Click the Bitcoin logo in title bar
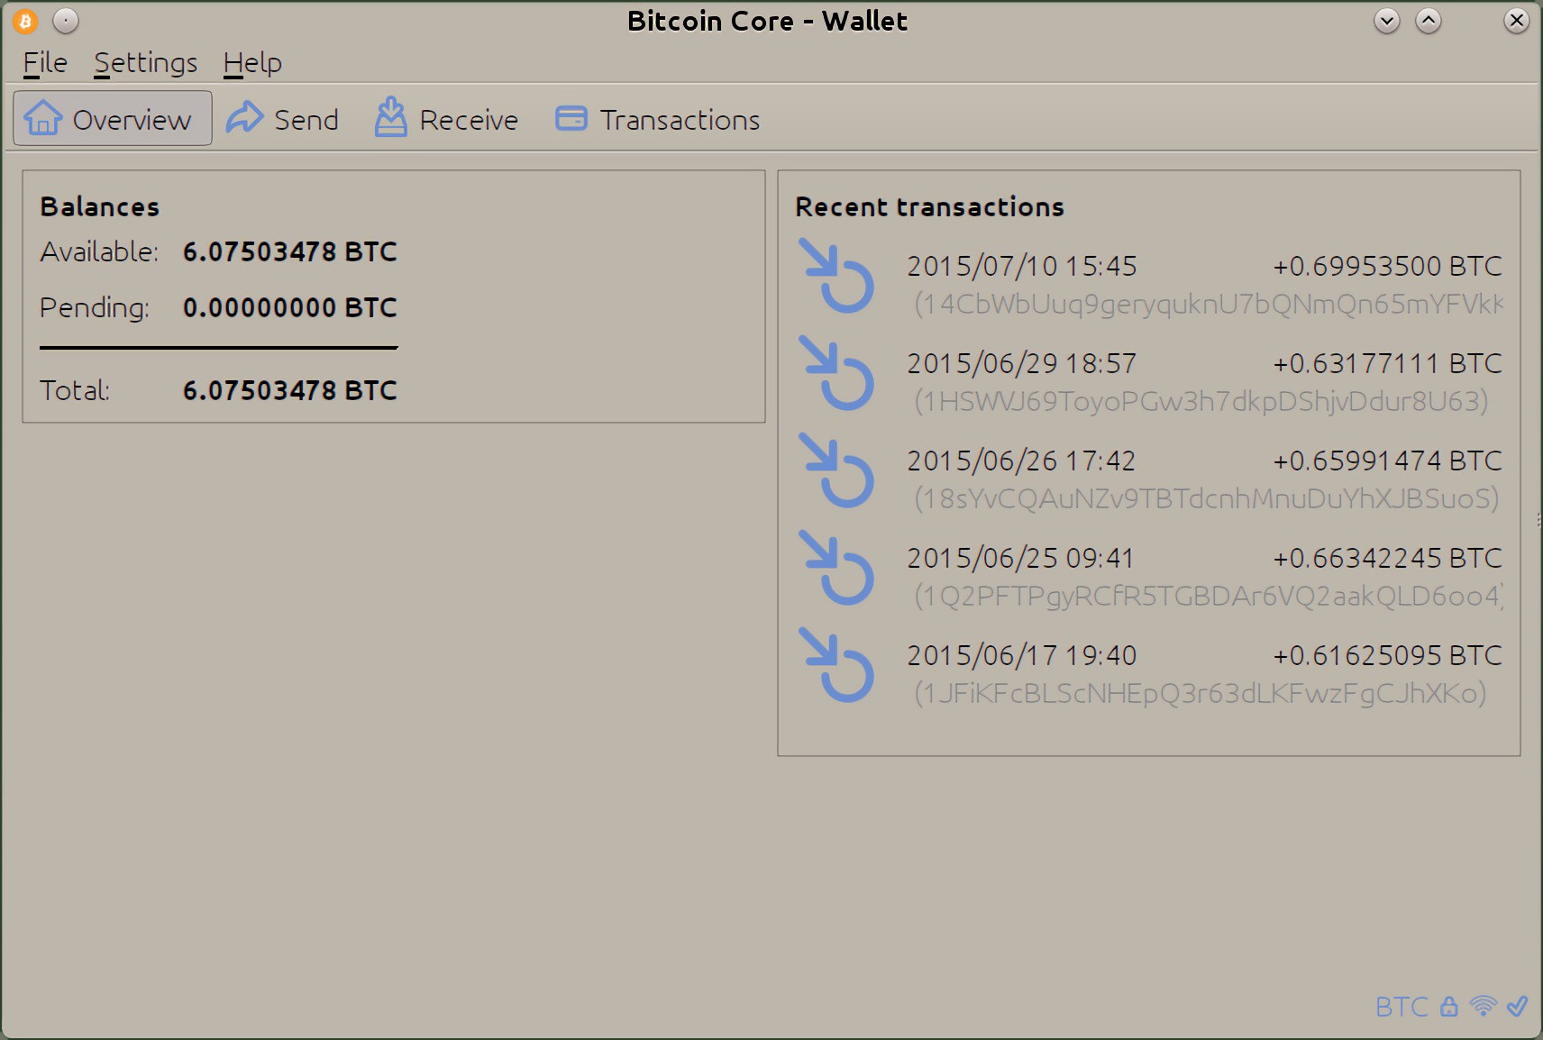 tap(25, 21)
